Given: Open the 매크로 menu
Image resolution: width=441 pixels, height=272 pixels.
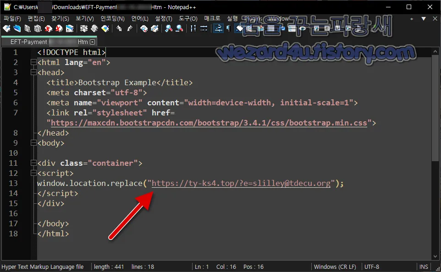Looking at the screenshot, I should point(212,18).
